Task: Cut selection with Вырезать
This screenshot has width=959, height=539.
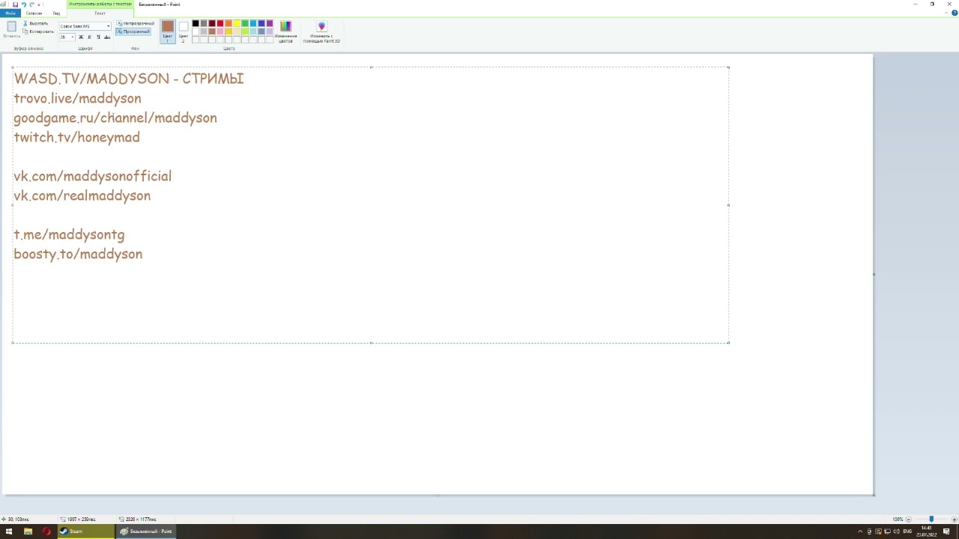Action: [36, 23]
